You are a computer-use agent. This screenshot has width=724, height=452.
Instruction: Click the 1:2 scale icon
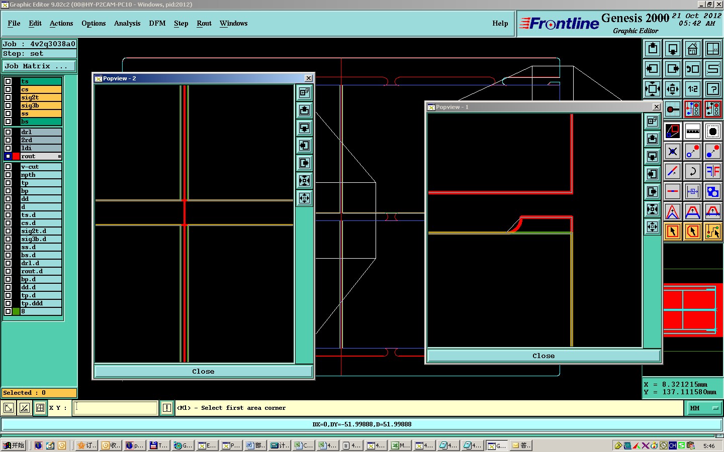coord(693,89)
